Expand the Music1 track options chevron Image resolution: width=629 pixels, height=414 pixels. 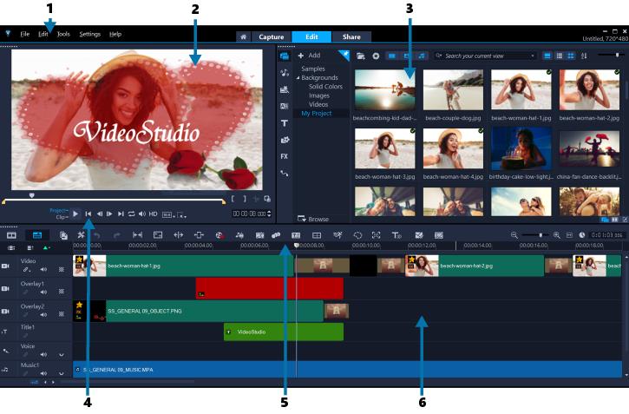(62, 373)
